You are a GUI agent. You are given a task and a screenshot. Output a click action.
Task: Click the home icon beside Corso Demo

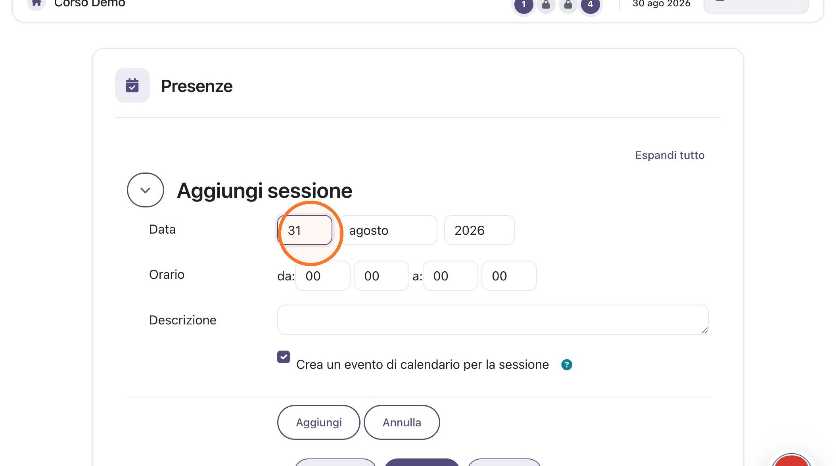[x=36, y=3]
